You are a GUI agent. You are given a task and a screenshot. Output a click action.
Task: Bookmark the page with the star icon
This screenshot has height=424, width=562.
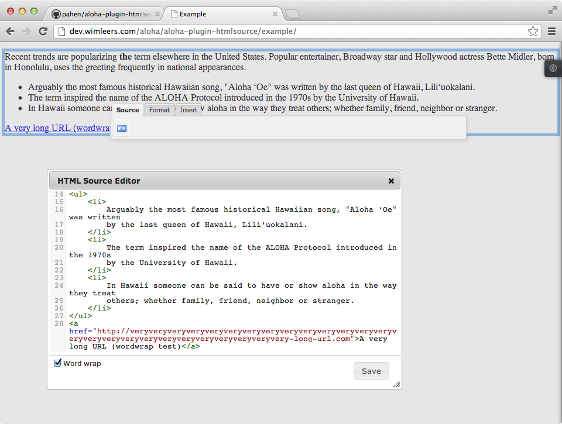(533, 31)
